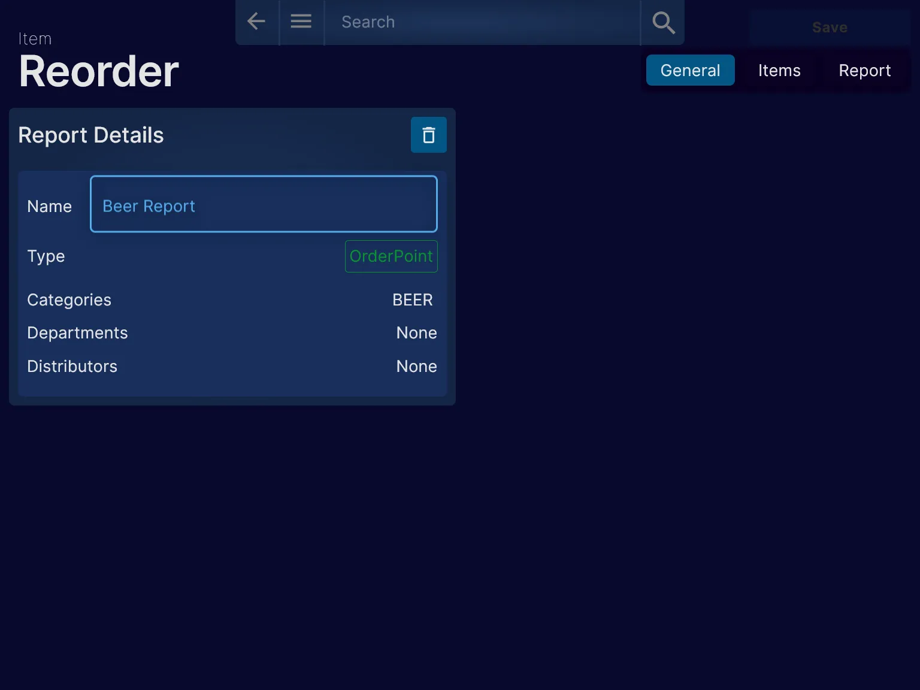Toggle the report Type to OrderPoint
920x690 pixels.
391,256
